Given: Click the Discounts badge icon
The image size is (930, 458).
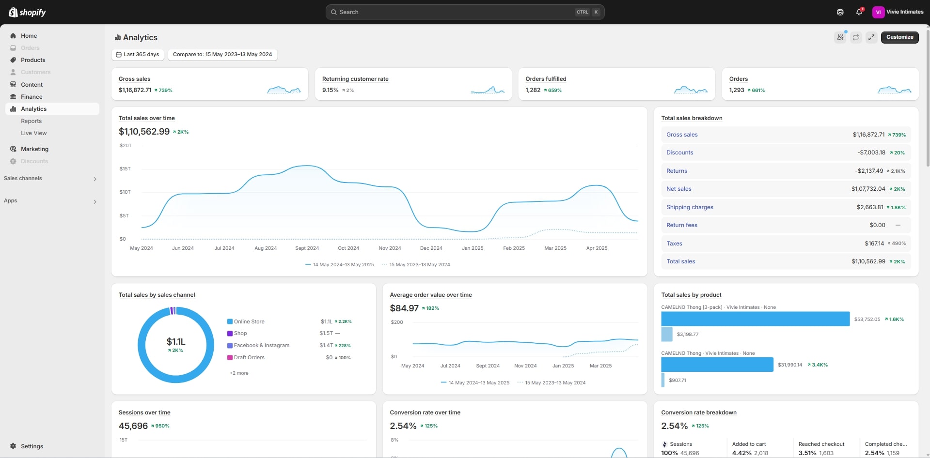Looking at the screenshot, I should coord(13,161).
